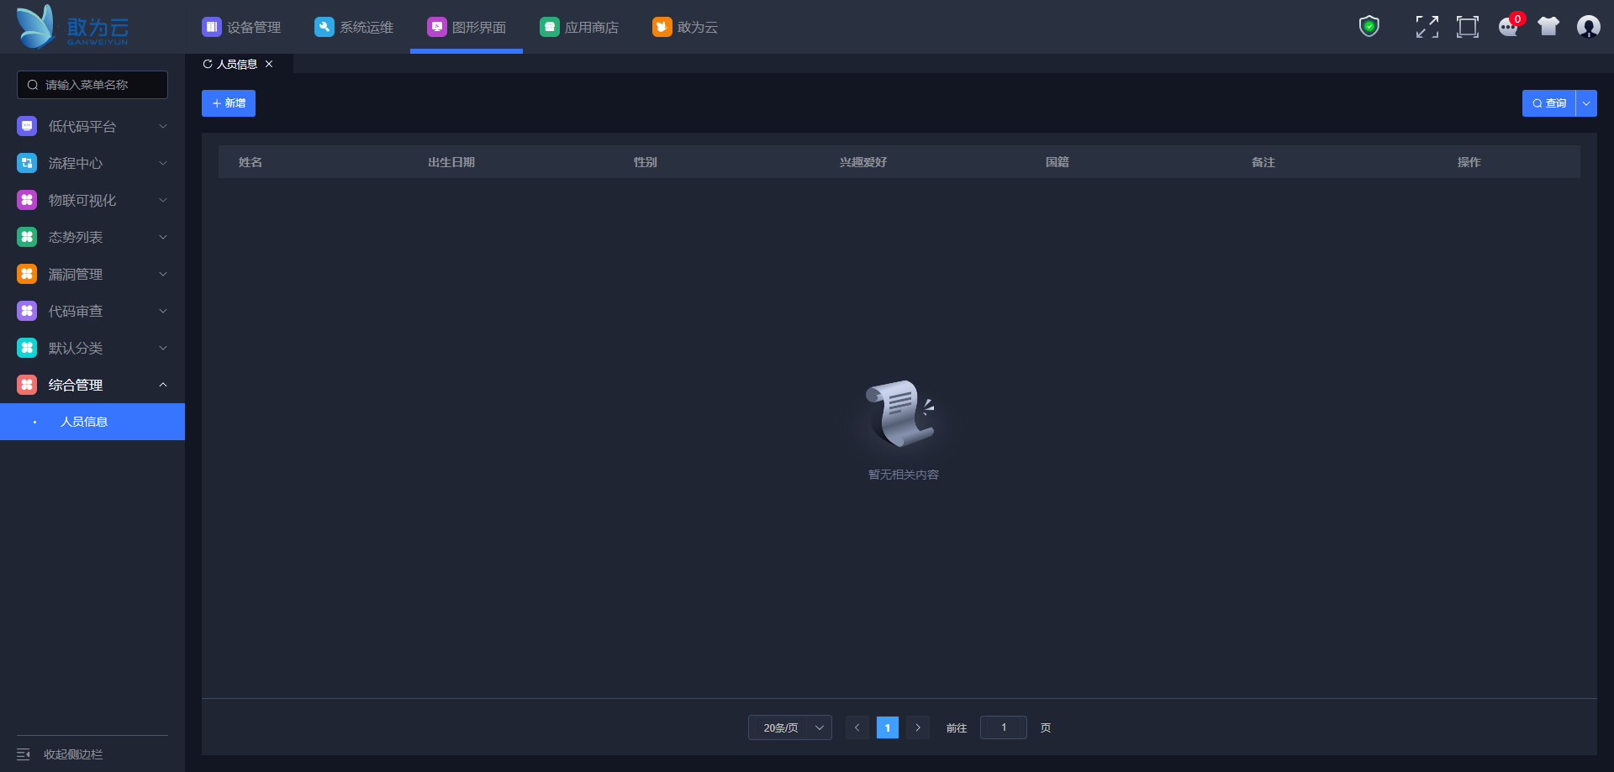This screenshot has width=1614, height=772.
Task: Expand the 流程中心 submenu chevron
Action: [x=163, y=163]
